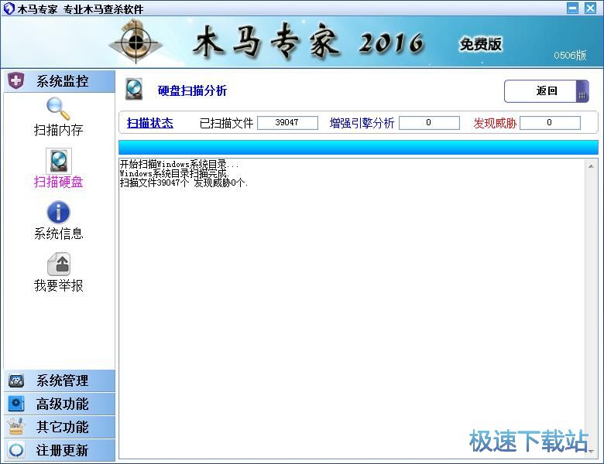Click the 注册更新 refresh icon
The height and width of the screenshot is (464, 604).
pos(16,450)
